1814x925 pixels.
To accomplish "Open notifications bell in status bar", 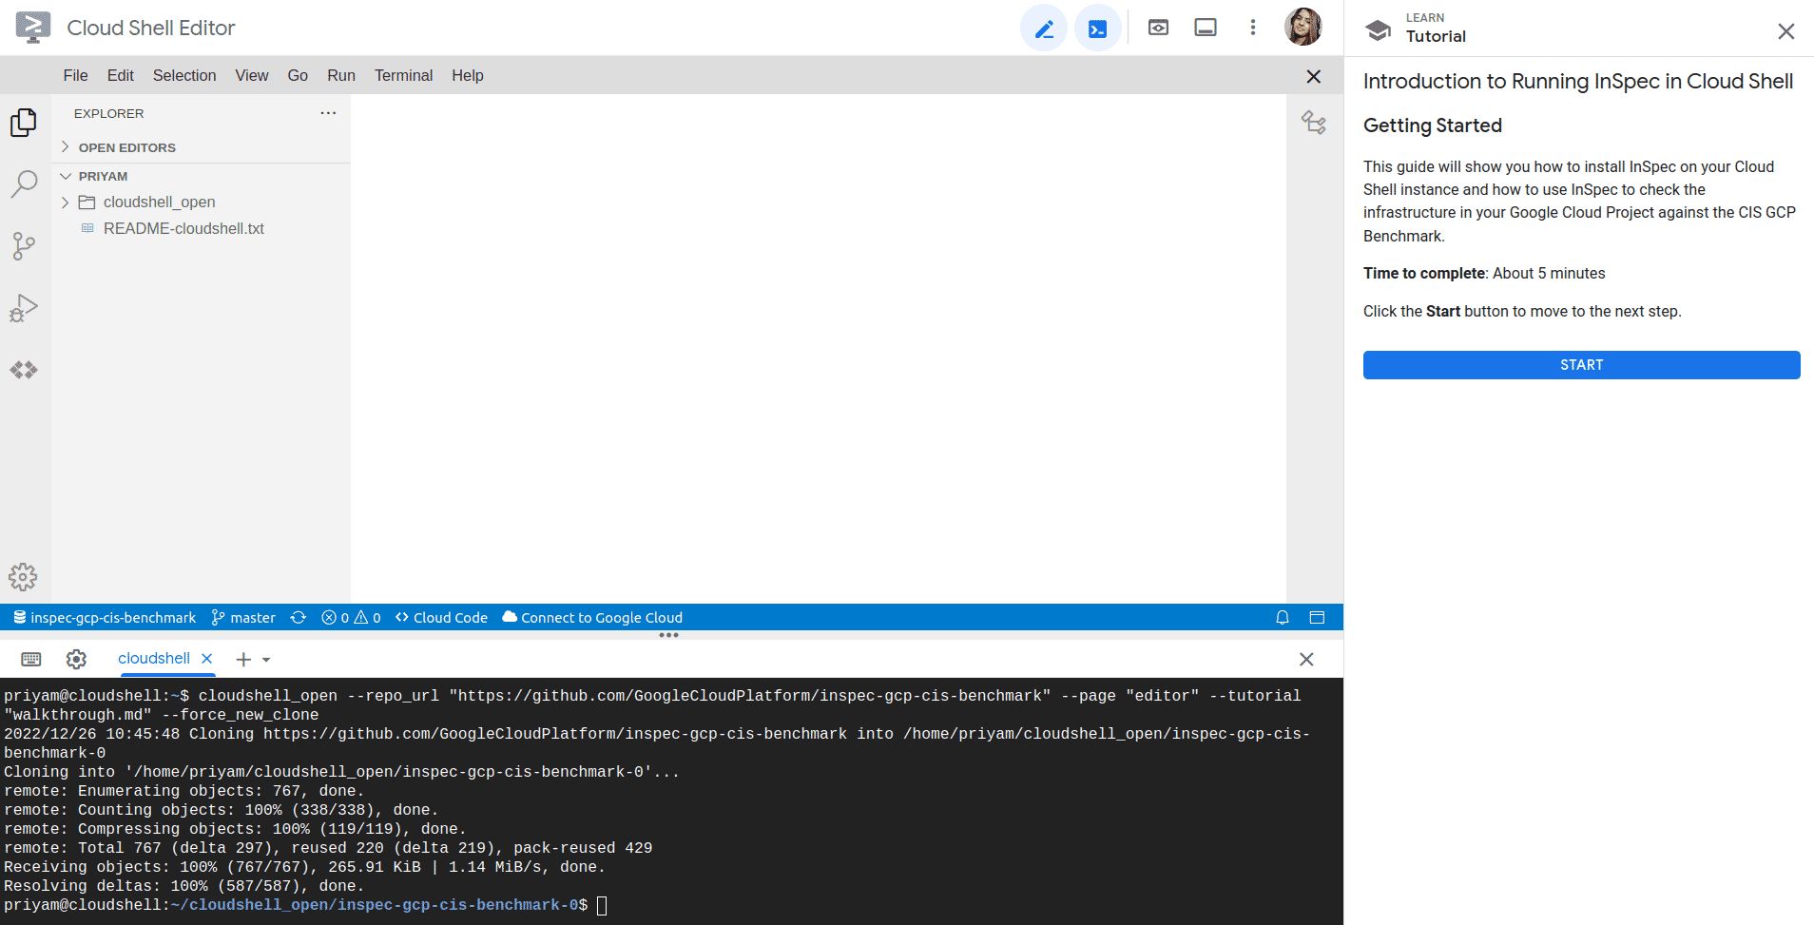I will [x=1283, y=618].
